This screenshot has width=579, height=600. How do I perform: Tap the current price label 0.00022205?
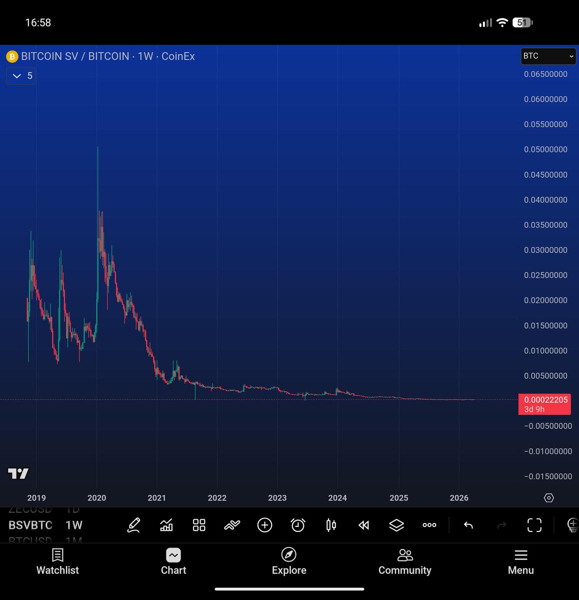click(545, 404)
